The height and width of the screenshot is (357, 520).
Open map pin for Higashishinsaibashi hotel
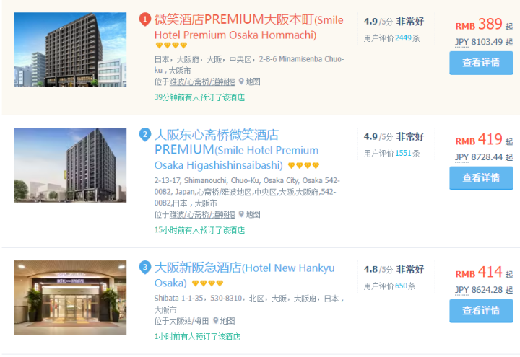[x=249, y=214]
